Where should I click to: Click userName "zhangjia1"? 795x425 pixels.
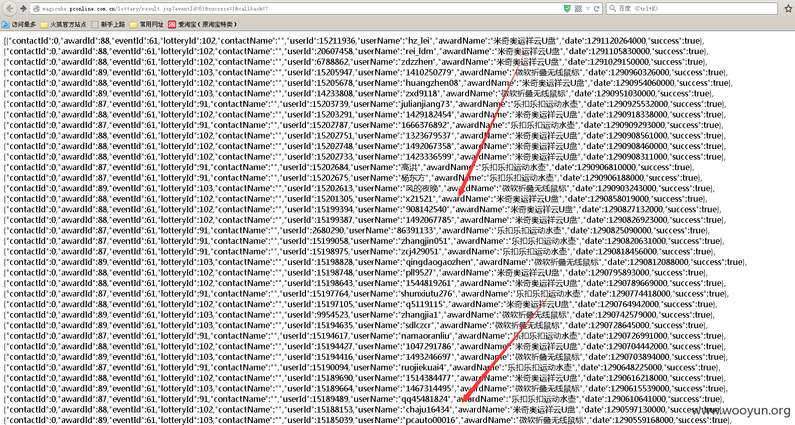420,315
